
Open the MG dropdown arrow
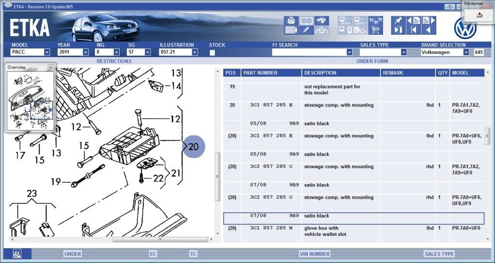click(117, 52)
